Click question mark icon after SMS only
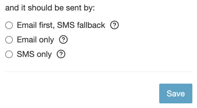The height and width of the screenshot is (108, 197). point(61,54)
